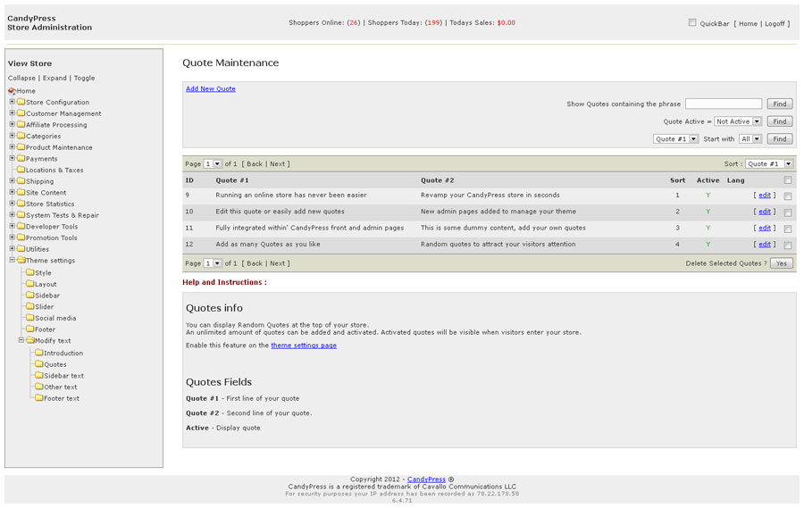Click Find next to Start with

coord(780,139)
